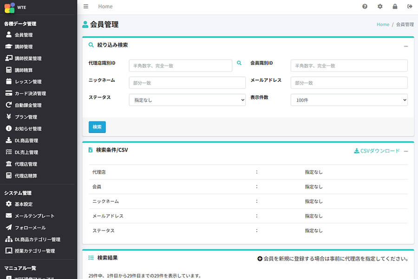Click the lock icon in header
The height and width of the screenshot is (279, 418).
(395, 7)
